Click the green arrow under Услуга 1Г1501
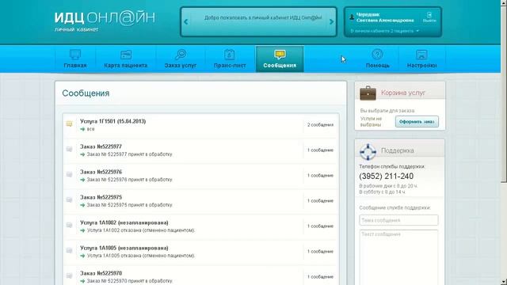The height and width of the screenshot is (285, 507). point(82,129)
